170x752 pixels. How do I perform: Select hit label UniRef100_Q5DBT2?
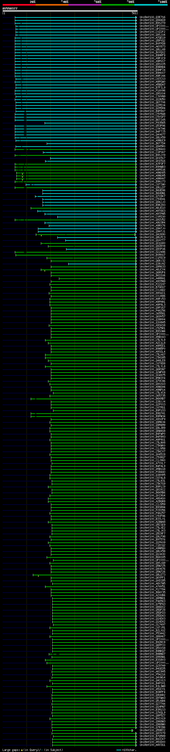click(x=152, y=730)
